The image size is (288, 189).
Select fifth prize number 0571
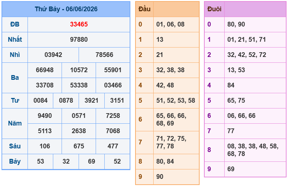(79, 116)
